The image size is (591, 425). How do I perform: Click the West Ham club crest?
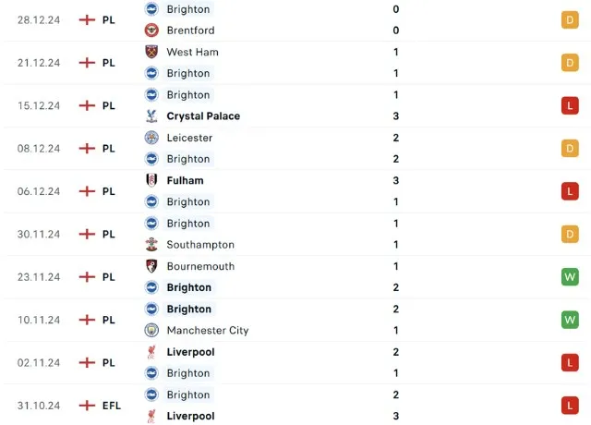coord(152,52)
